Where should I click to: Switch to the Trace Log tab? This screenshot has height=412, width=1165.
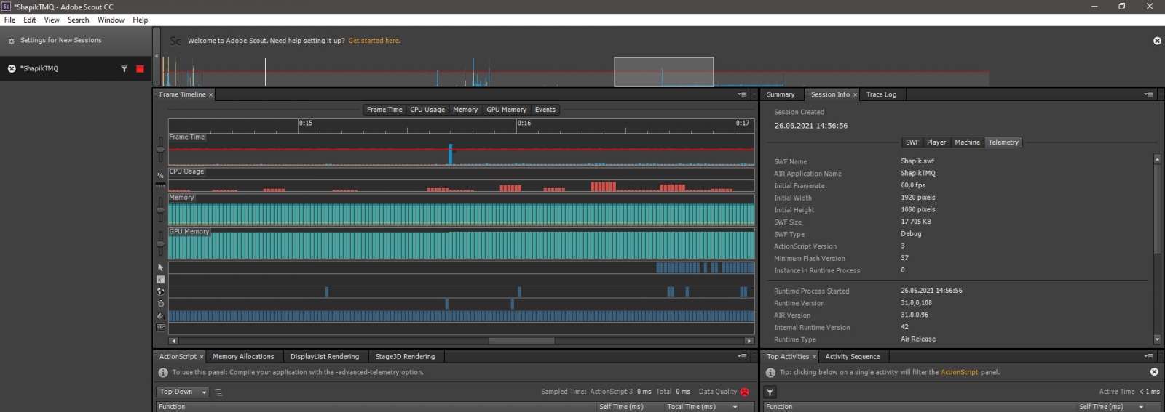[x=881, y=94]
